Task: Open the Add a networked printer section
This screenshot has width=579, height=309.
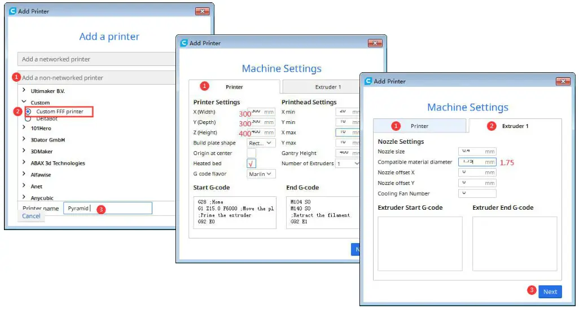Action: point(97,59)
